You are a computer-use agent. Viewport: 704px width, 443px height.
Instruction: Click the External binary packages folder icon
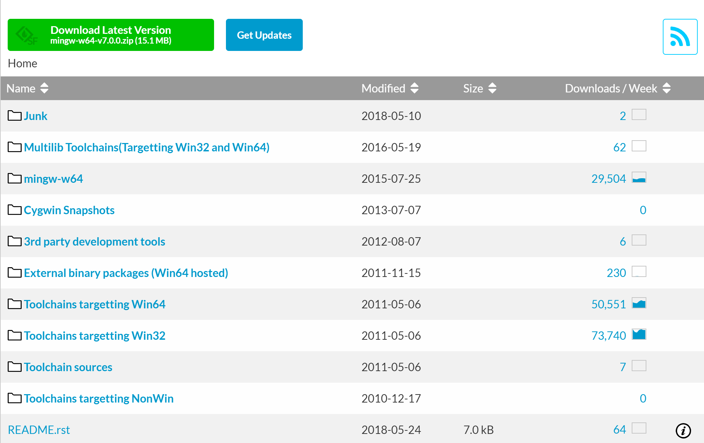(15, 272)
